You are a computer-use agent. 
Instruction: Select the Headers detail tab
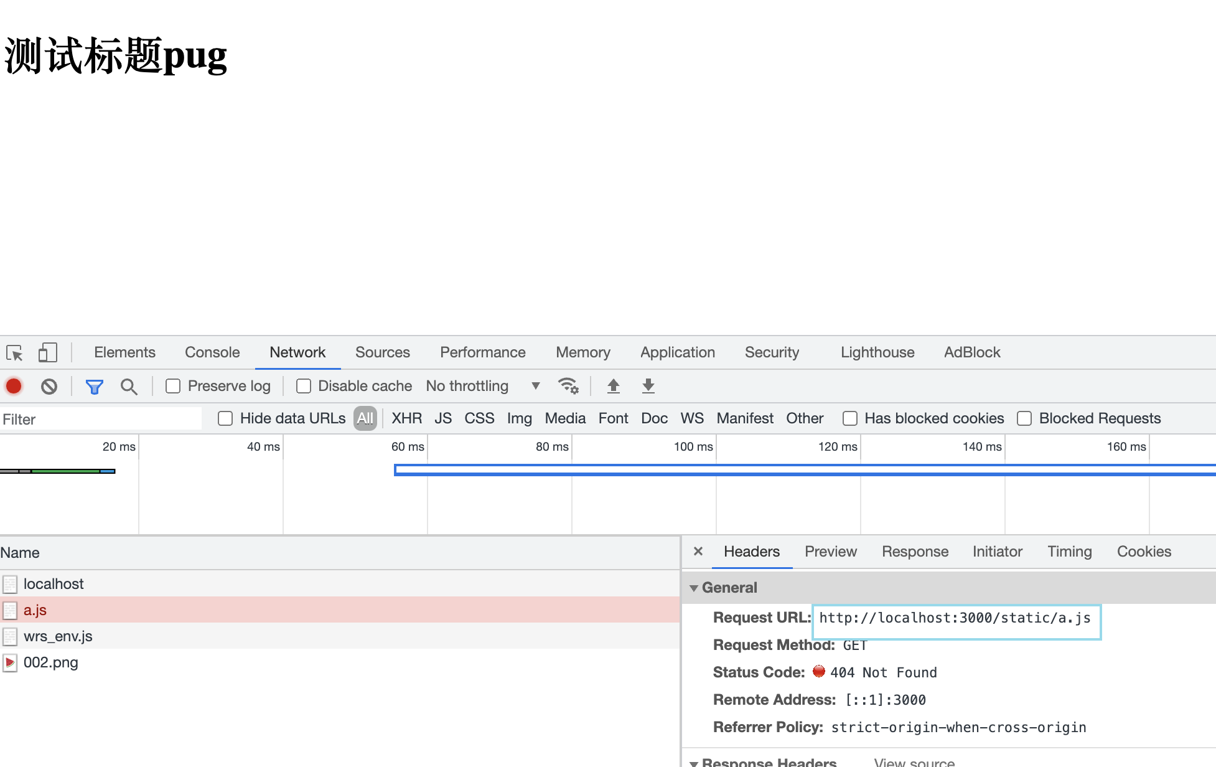pos(752,552)
